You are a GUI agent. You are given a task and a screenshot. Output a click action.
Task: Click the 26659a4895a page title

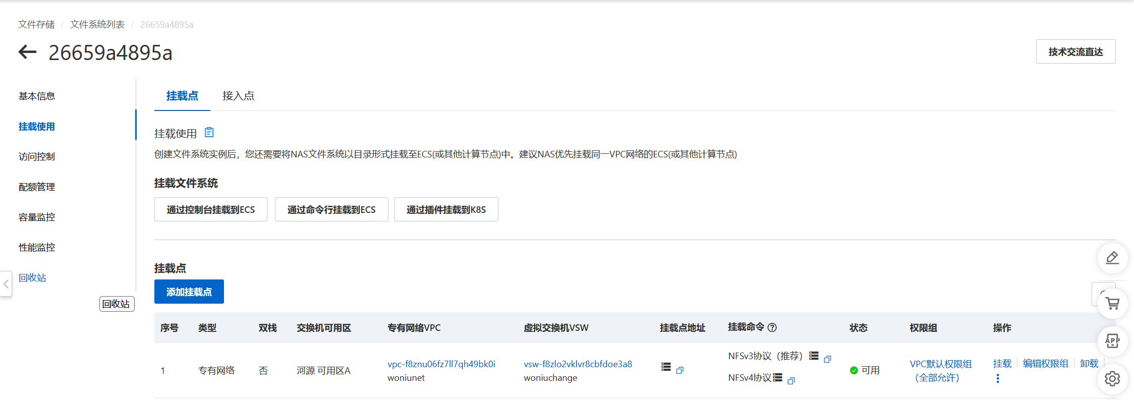pos(110,52)
